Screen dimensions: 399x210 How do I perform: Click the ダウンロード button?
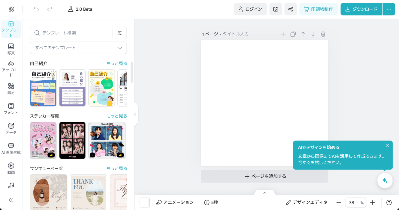click(361, 9)
